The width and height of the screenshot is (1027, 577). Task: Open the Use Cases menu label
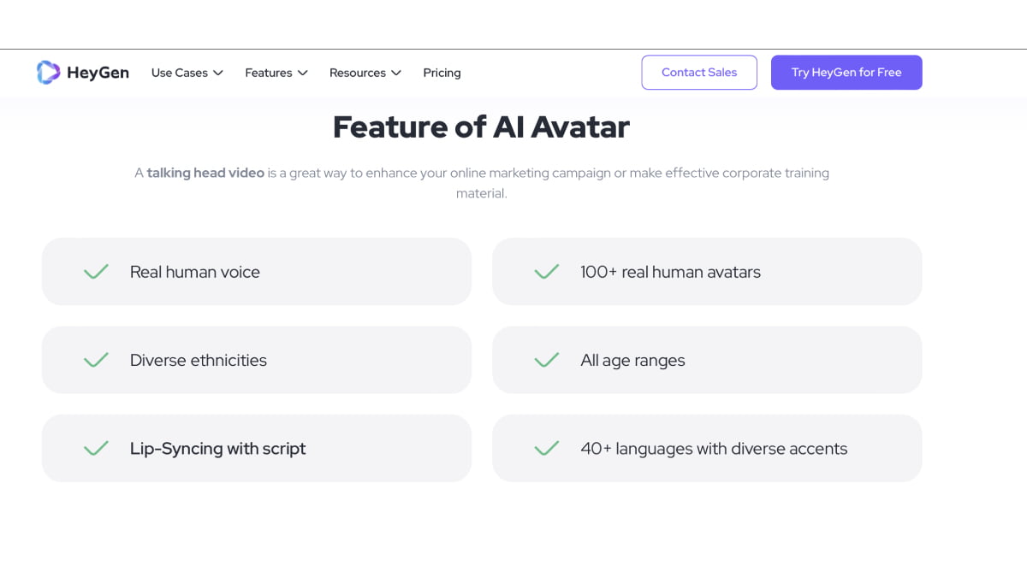tap(179, 73)
